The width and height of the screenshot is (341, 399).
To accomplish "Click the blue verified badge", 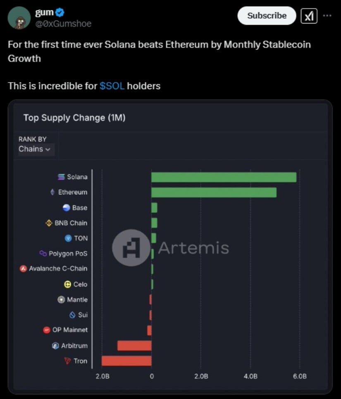I will (x=60, y=12).
